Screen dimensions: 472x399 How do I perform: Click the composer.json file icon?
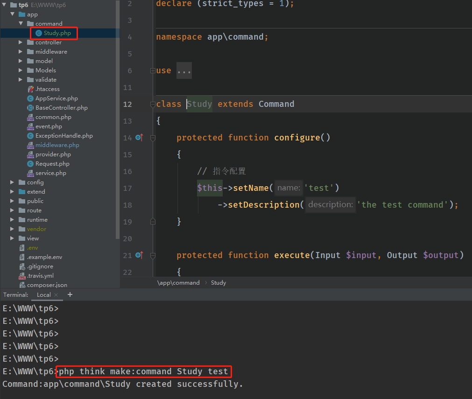pos(22,285)
